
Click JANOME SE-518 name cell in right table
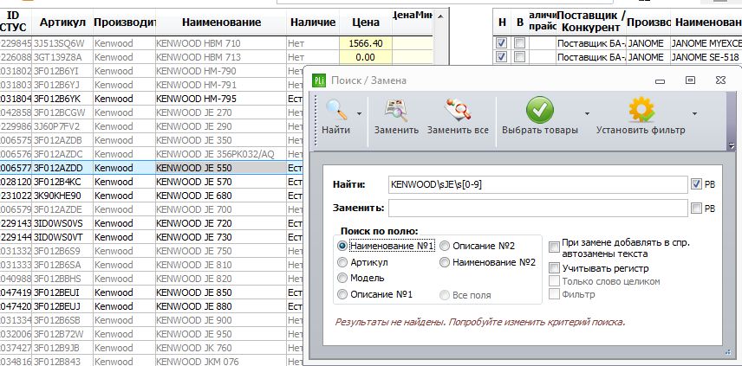tap(706, 57)
